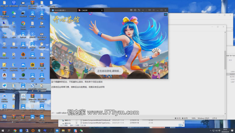
Task: Click the MuMu keyboard mapping icon
Action: [x=131, y=10]
